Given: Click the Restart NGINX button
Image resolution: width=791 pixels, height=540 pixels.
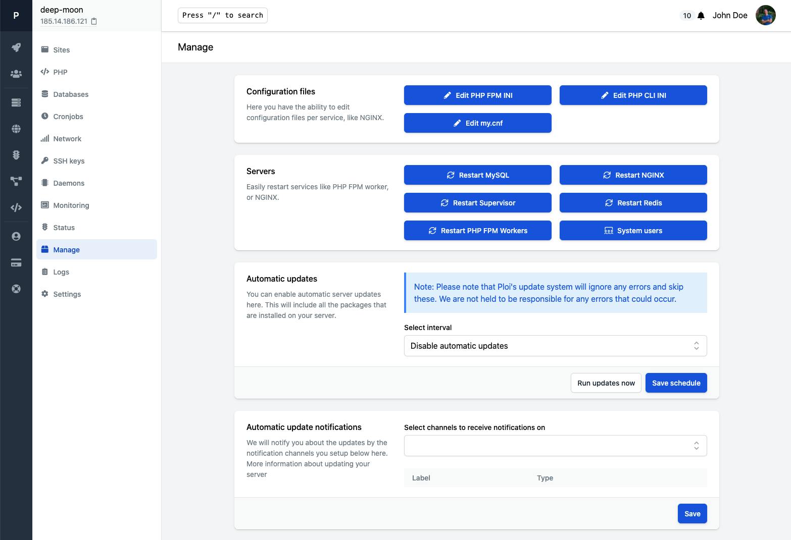Looking at the screenshot, I should click(633, 175).
